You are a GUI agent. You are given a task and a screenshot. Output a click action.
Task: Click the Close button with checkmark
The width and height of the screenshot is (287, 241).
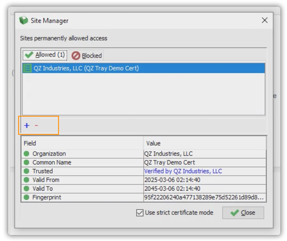point(243,213)
